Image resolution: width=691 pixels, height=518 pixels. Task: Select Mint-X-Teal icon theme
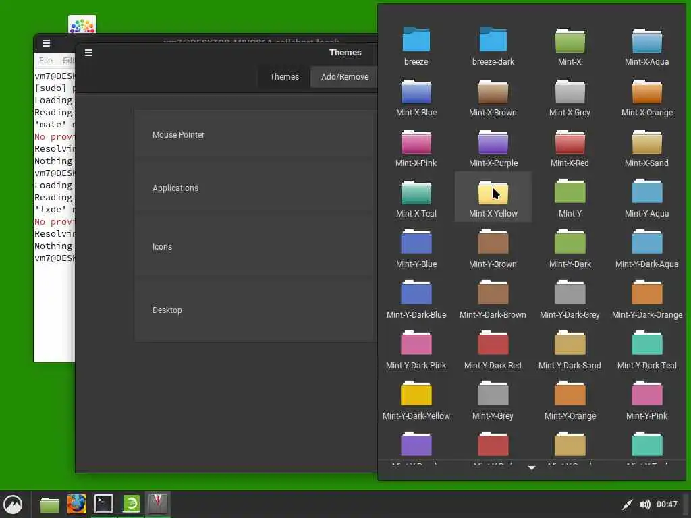(416, 198)
